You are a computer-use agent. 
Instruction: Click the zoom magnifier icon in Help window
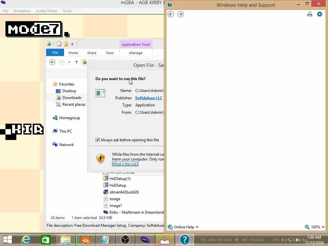[x=307, y=227]
